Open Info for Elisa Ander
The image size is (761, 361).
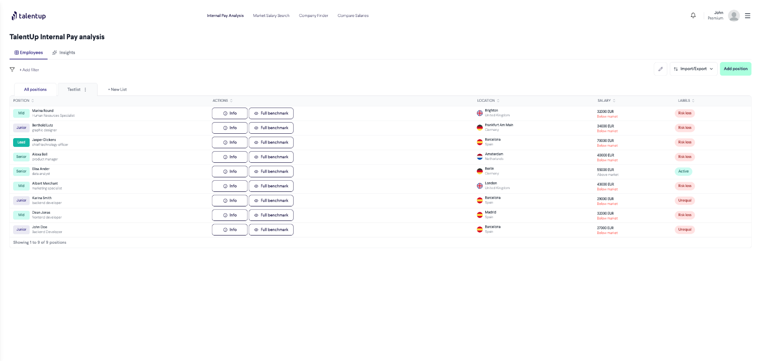230,172
